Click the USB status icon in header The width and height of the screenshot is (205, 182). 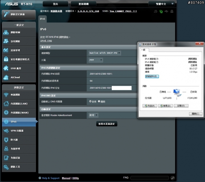click(x=166, y=12)
